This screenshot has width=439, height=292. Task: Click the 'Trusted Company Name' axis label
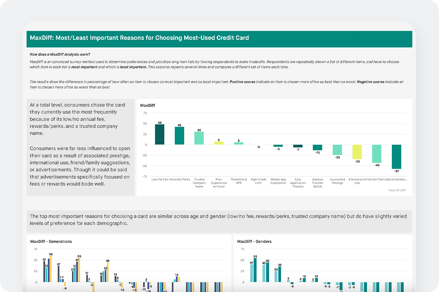click(199, 183)
